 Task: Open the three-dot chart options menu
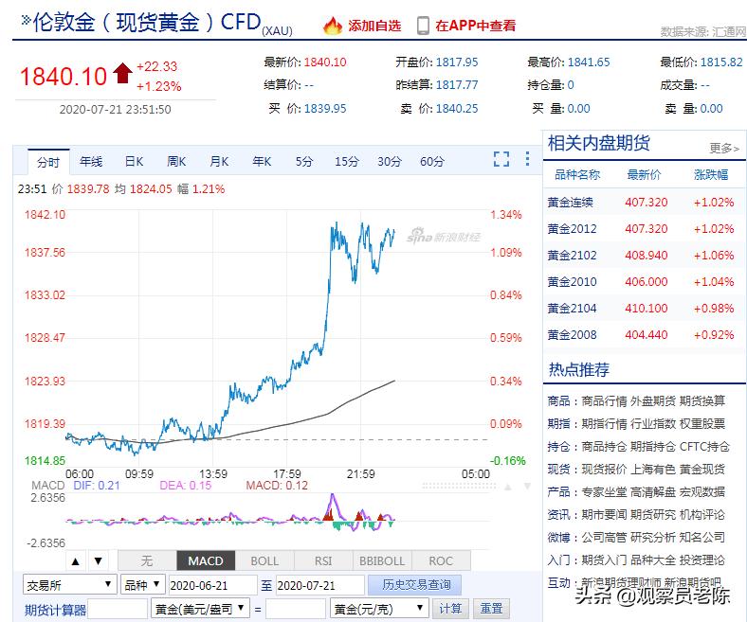527,158
